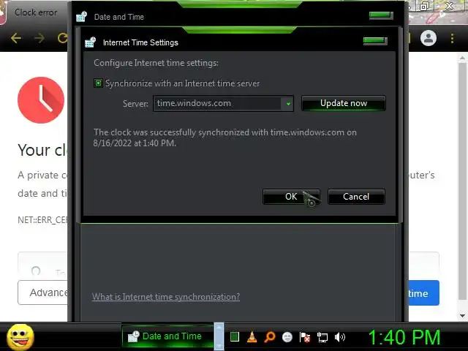
Task: Click the successfully synchronized status text
Action: (225, 137)
